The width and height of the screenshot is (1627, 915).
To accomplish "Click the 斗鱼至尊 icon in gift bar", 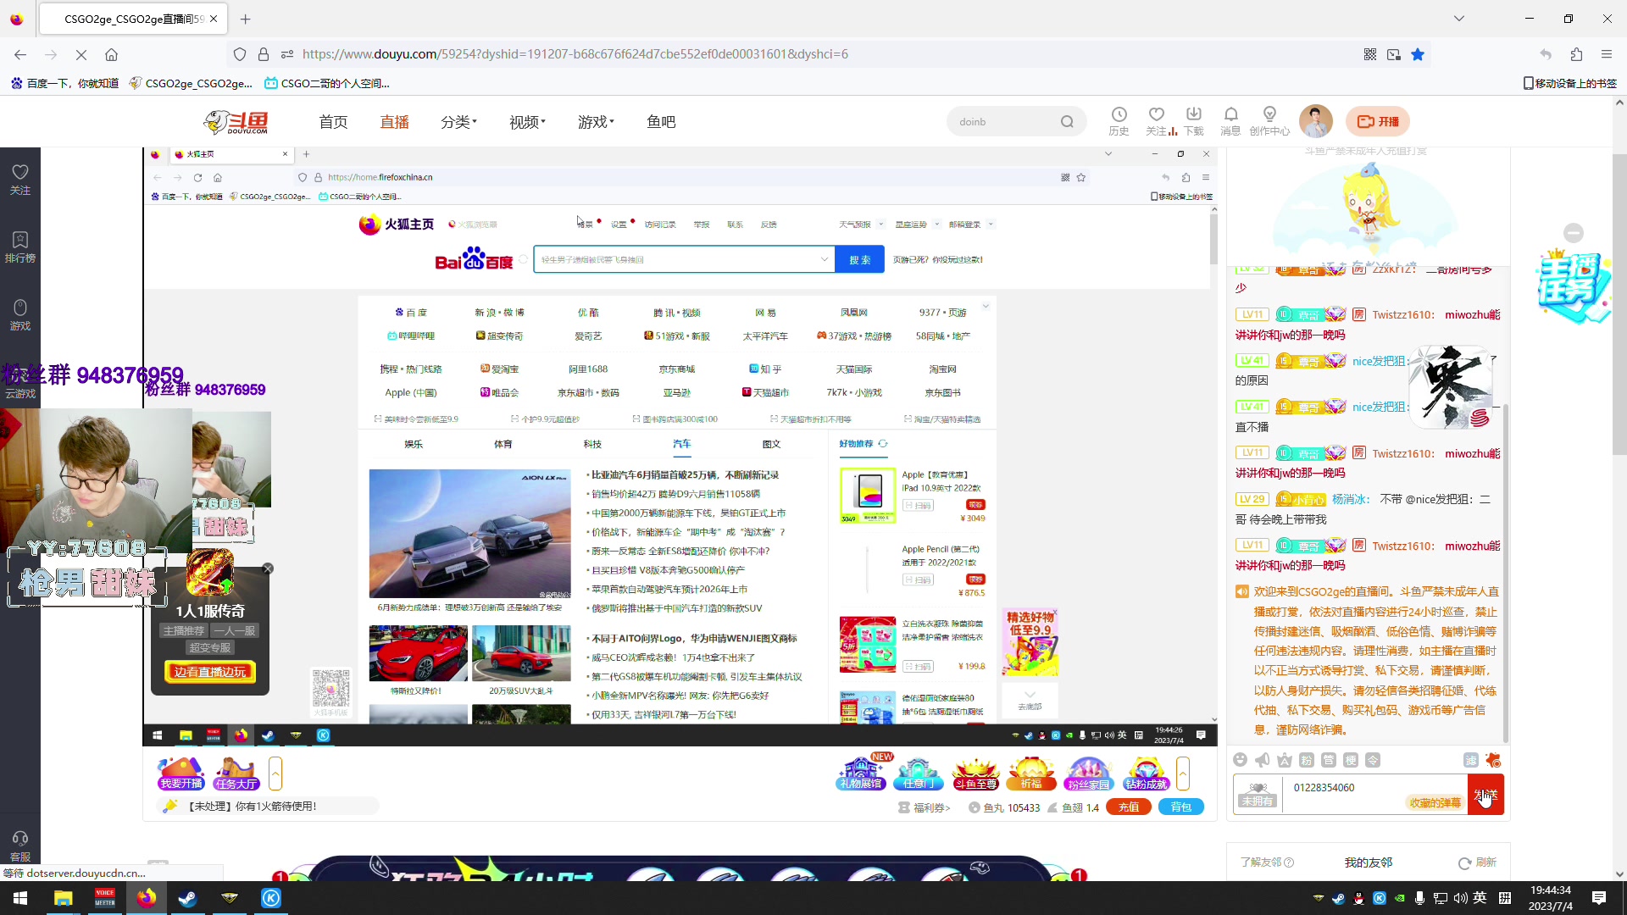I will pyautogui.click(x=975, y=773).
